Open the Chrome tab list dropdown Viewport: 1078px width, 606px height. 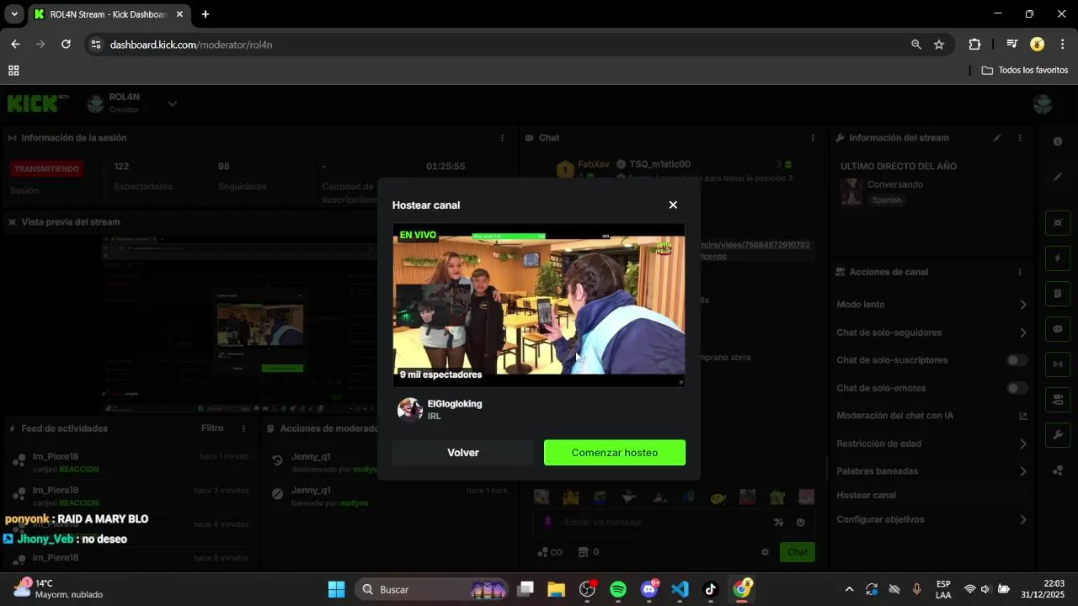click(14, 14)
